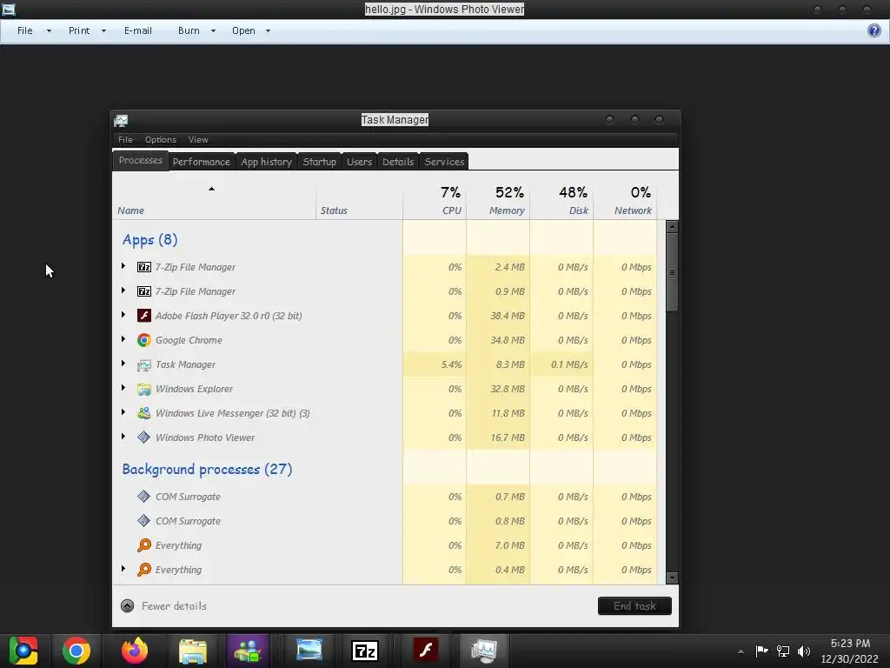The height and width of the screenshot is (668, 890).
Task: Click the Photo Viewer title bar icon
Action: point(9,9)
